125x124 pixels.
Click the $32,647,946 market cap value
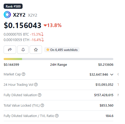[99, 75]
